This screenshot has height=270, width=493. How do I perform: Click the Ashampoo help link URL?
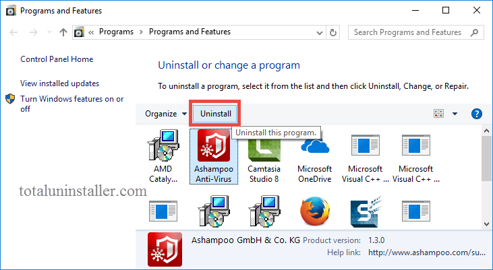click(427, 252)
